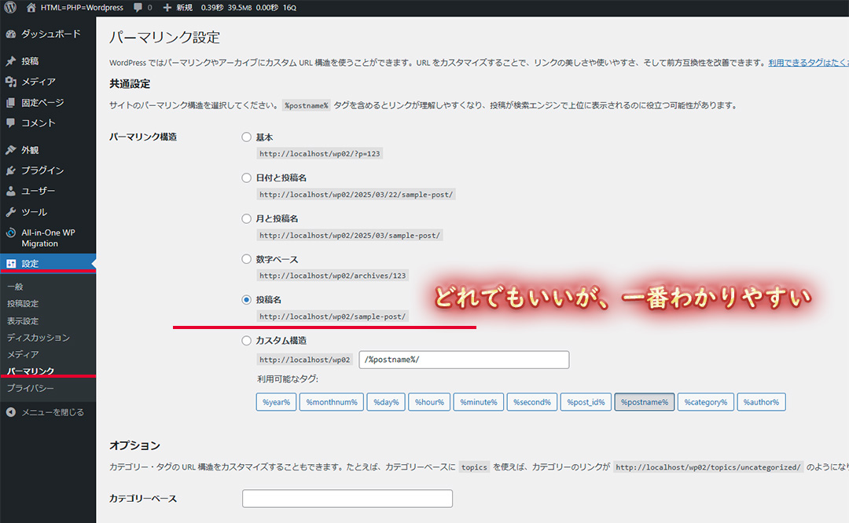849x523 pixels.
Task: Open ダッシュボード dashboard icon in sidebar
Action: [11, 35]
